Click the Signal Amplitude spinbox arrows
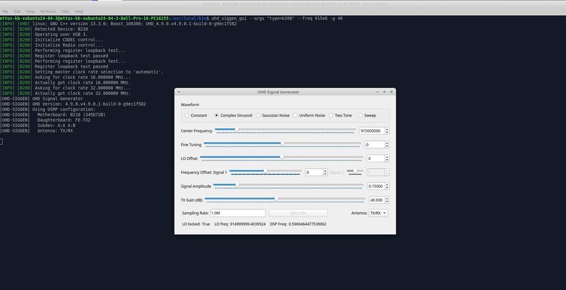This screenshot has height=290, width=566. coord(387,186)
